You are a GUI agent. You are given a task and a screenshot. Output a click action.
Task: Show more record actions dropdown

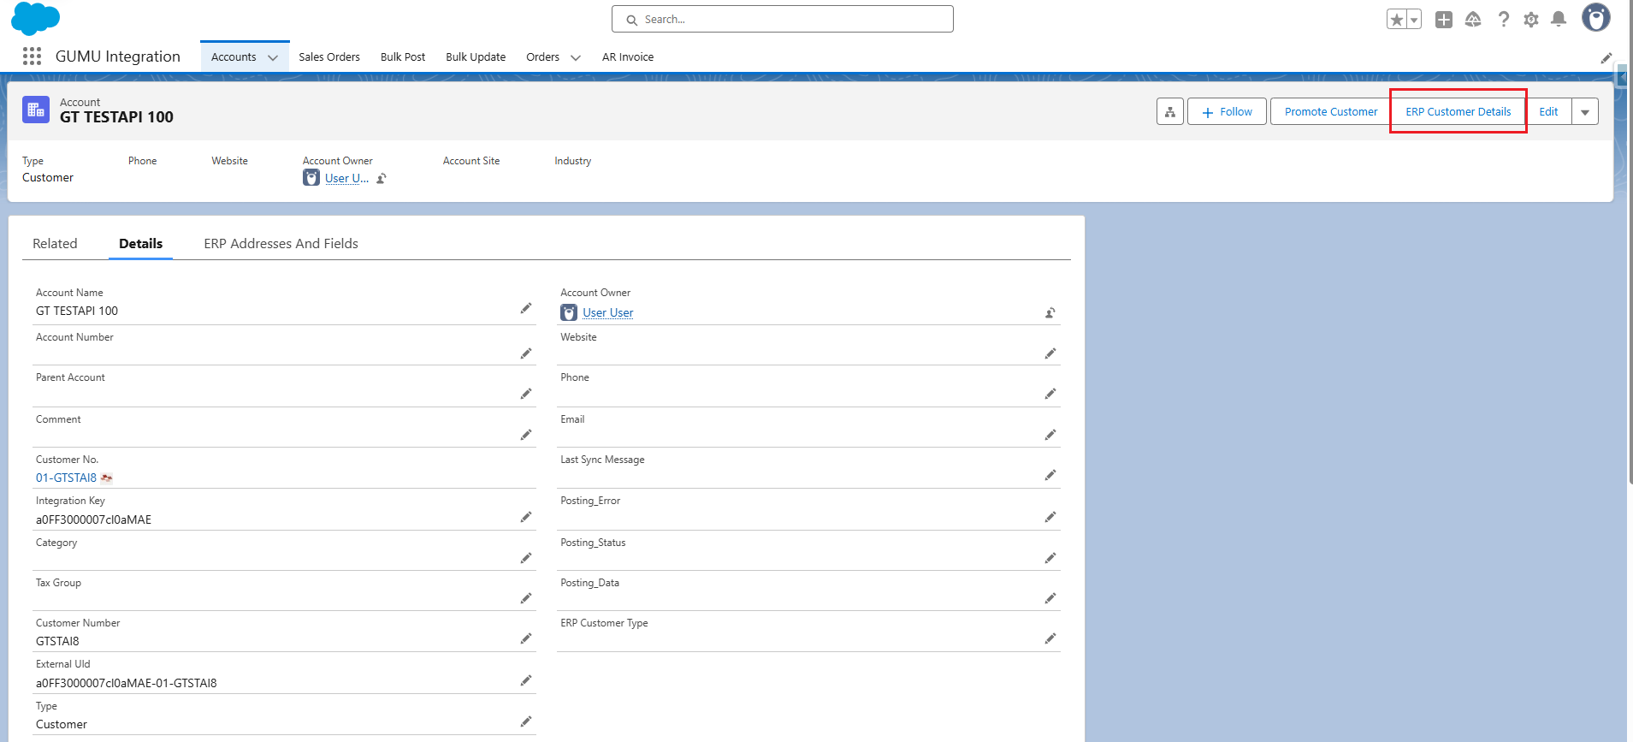pos(1585,111)
